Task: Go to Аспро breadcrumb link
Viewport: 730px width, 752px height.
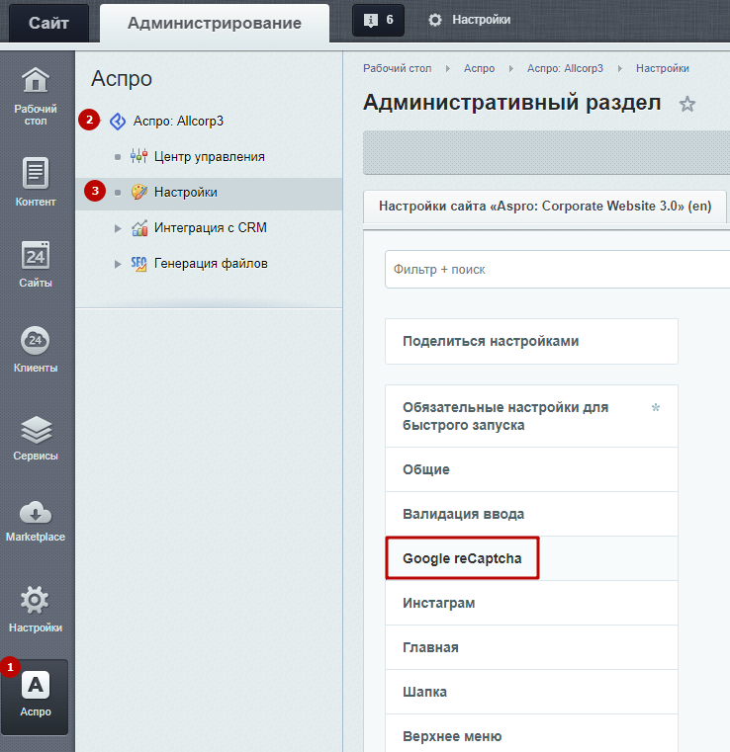Action: tap(479, 68)
